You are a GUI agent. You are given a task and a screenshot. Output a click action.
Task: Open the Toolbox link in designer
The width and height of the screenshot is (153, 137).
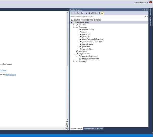(3, 70)
